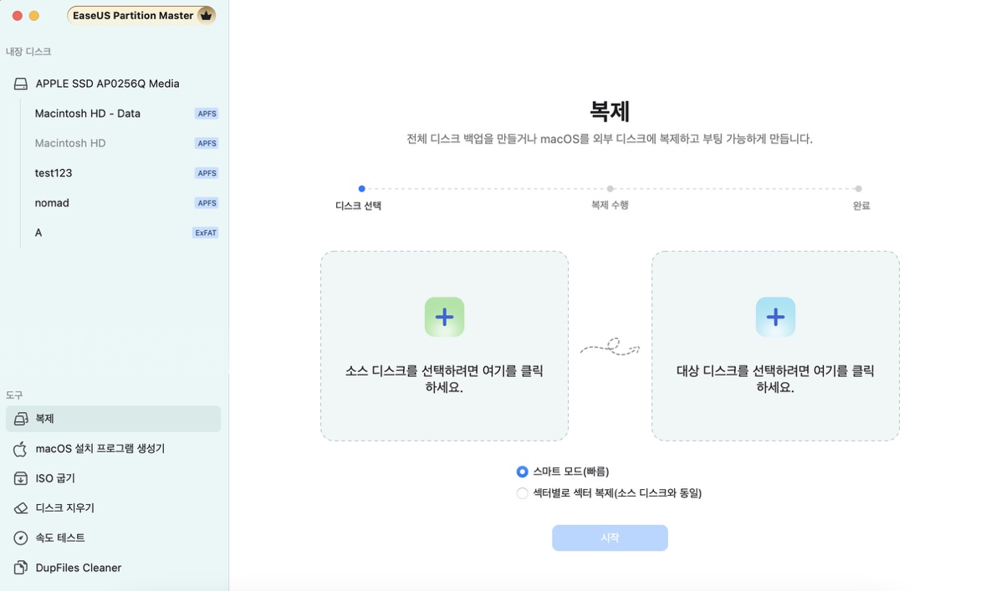Open the 복제 tool in sidebar

point(113,419)
